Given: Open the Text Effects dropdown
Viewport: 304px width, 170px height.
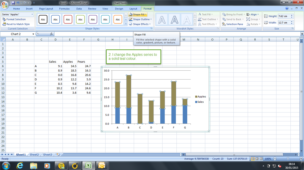Looking at the screenshot, I should click(x=208, y=24).
